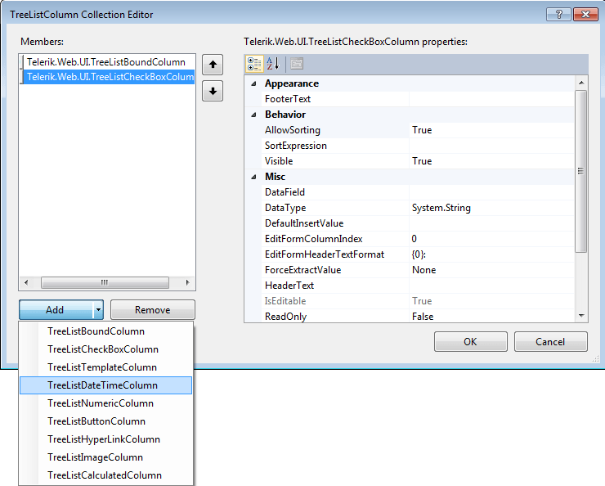Screen dimensions: 605x486
Task: Select the DataType property name
Action: coord(285,208)
